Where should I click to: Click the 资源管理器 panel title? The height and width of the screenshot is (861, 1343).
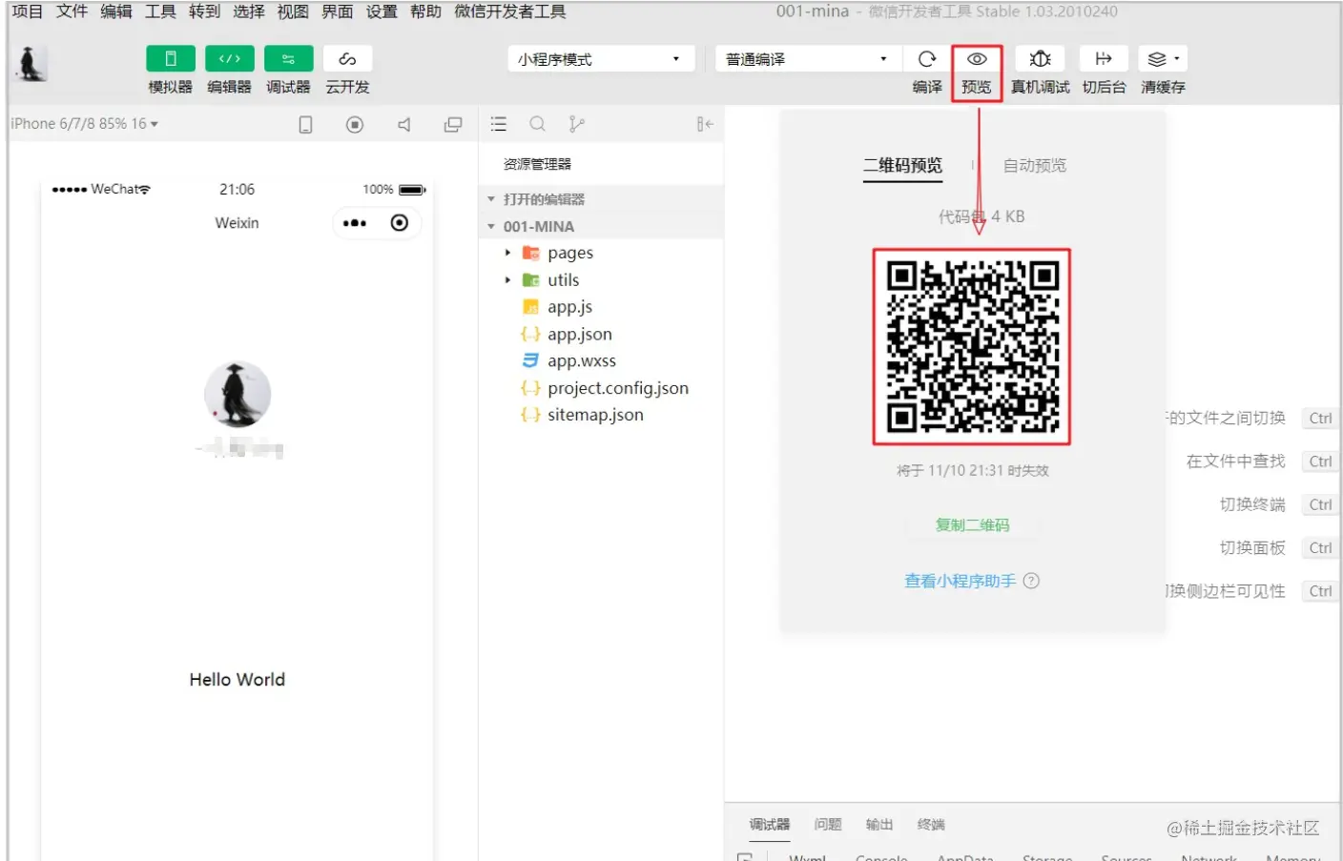[538, 164]
